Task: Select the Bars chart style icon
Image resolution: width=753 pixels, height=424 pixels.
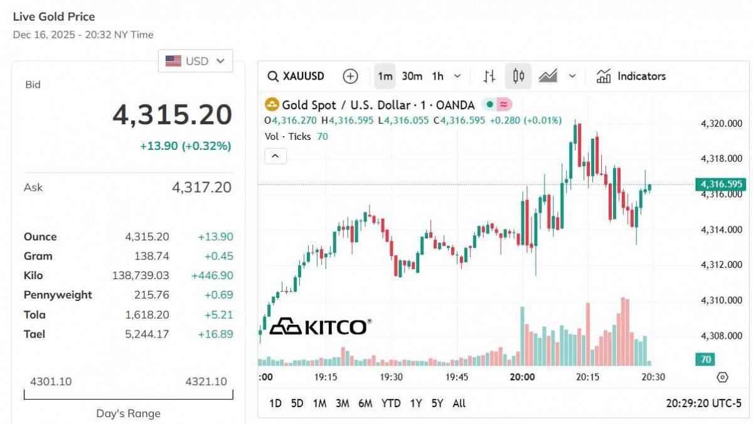Action: point(489,77)
